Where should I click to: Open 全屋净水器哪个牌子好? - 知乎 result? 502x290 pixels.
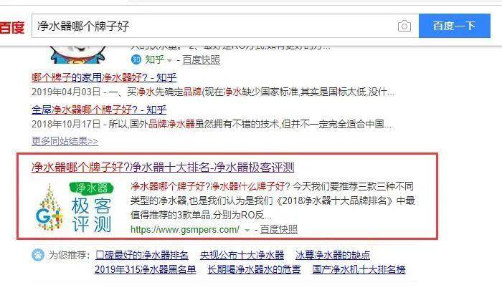coord(99,110)
